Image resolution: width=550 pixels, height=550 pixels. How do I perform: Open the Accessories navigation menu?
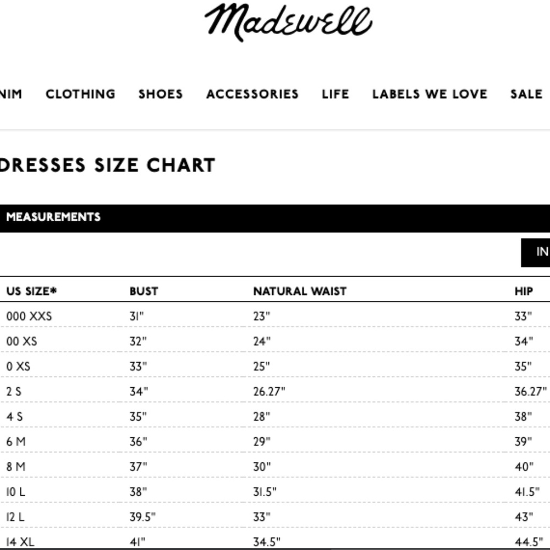point(252,94)
